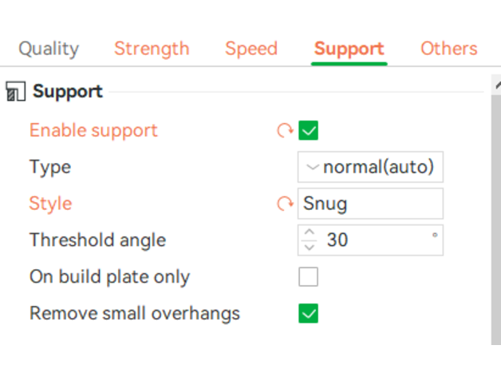Reset the Enable support setting arrow
Screen dimensions: 501x377
tap(285, 130)
